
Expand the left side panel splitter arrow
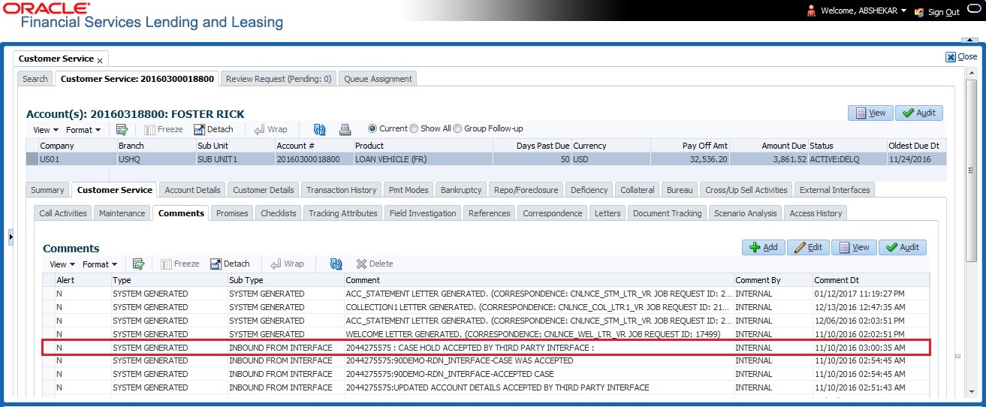pos(11,237)
